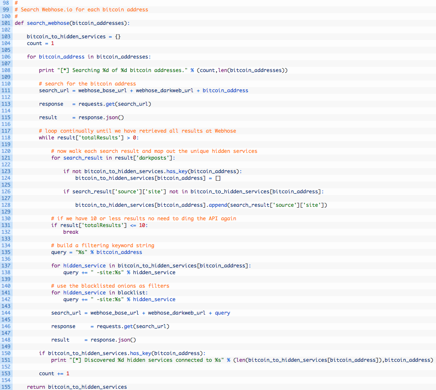Screen dimensions: 436x390
Task: Click the query += line on line 138
Action: [119, 272]
